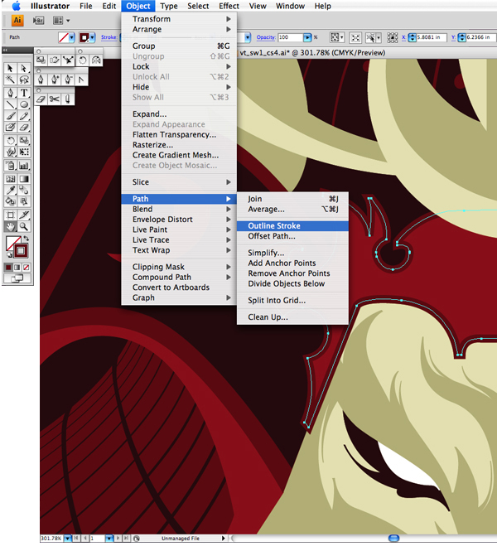
Task: Toggle Gradient paint mode button
Action: [x=17, y=268]
